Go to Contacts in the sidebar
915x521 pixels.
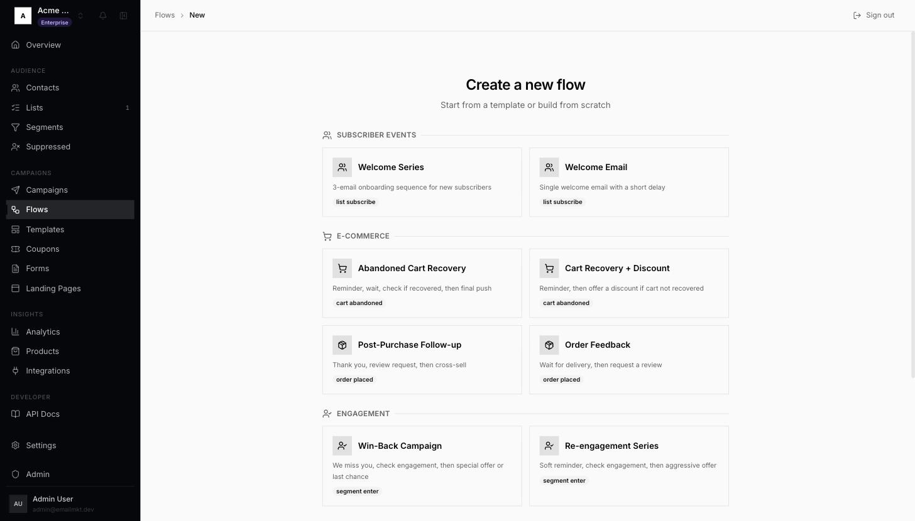coord(70,88)
